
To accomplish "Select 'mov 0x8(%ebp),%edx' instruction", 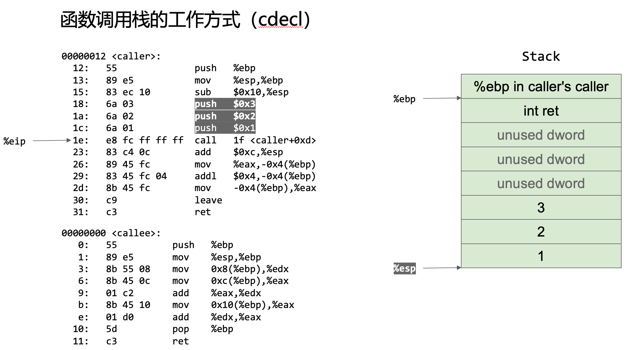I will click(230, 269).
